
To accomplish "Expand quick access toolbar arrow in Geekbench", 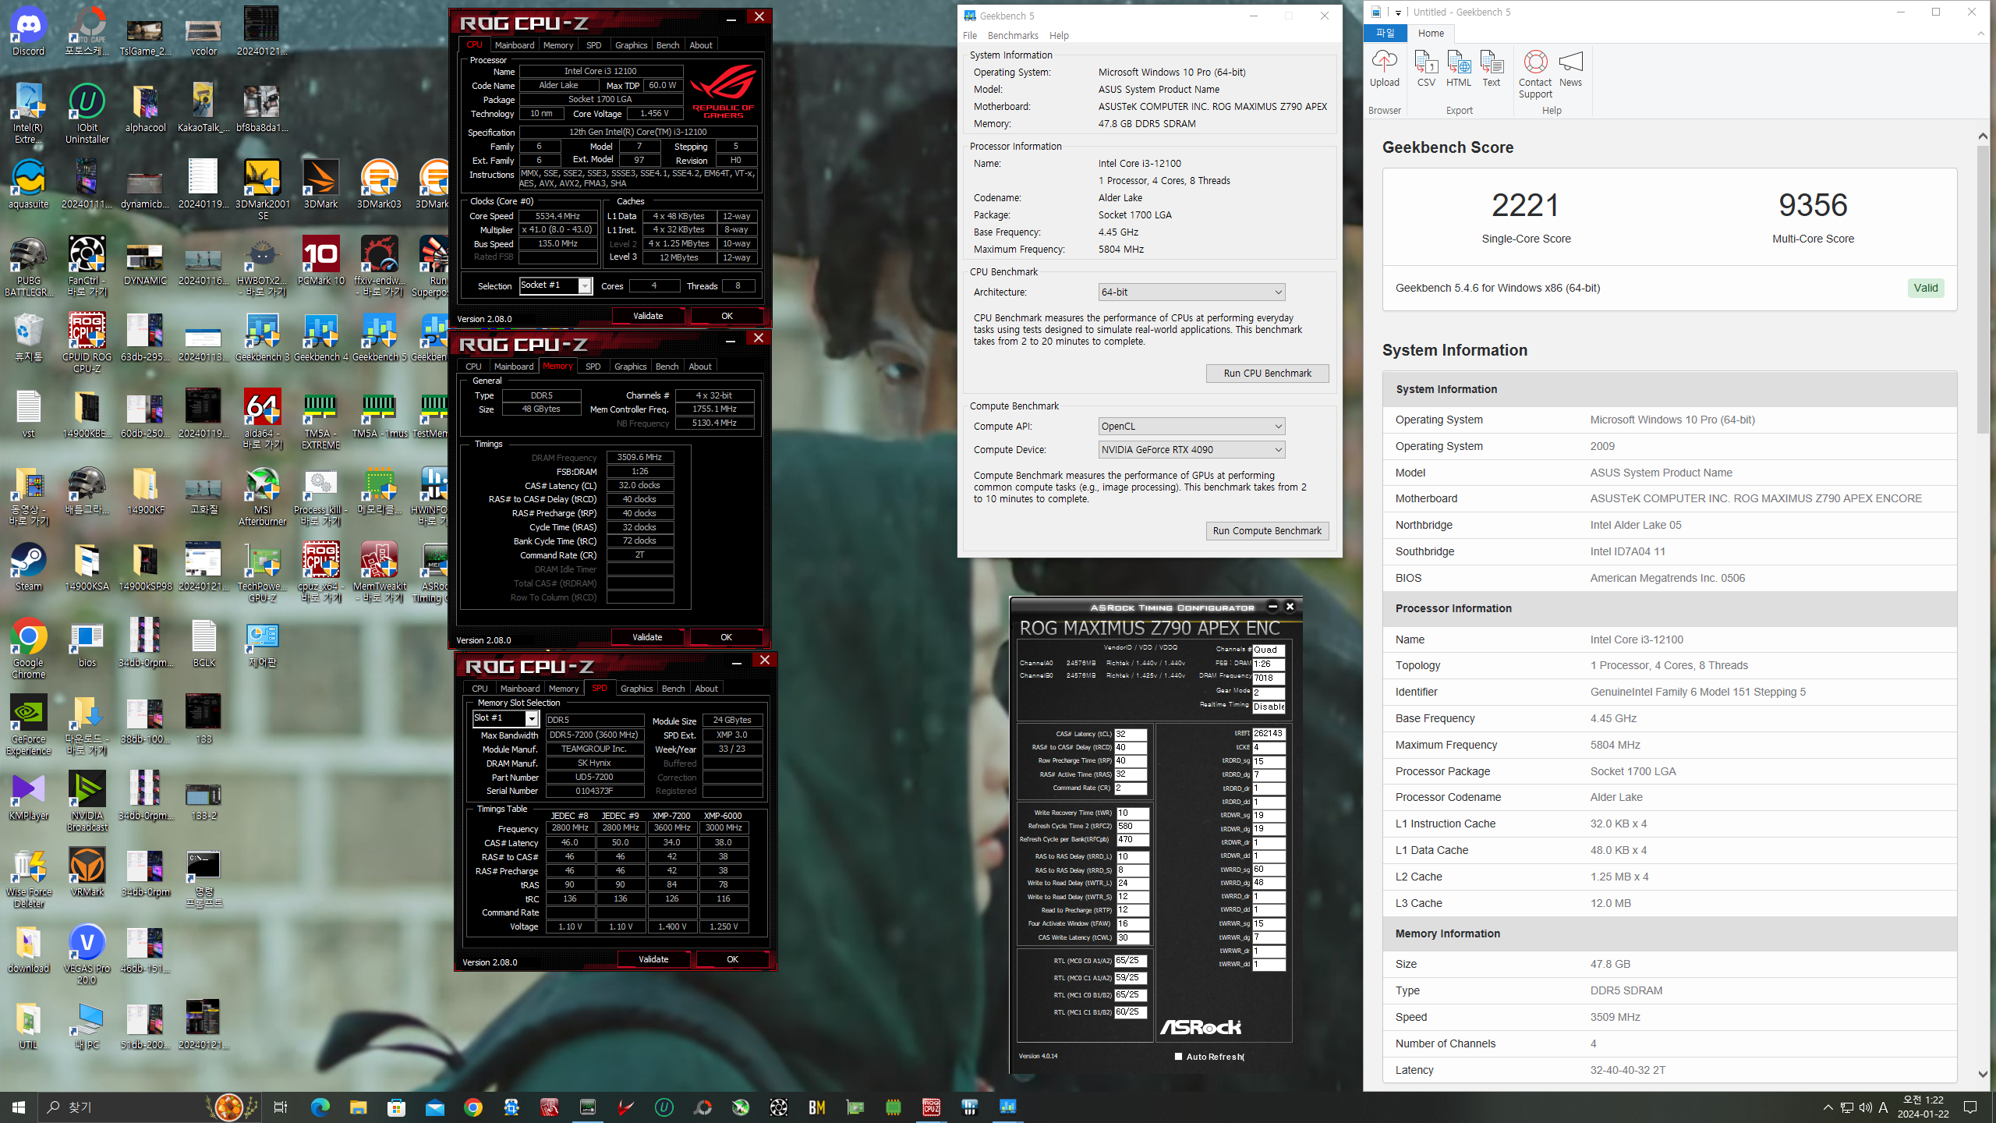I will point(1398,12).
